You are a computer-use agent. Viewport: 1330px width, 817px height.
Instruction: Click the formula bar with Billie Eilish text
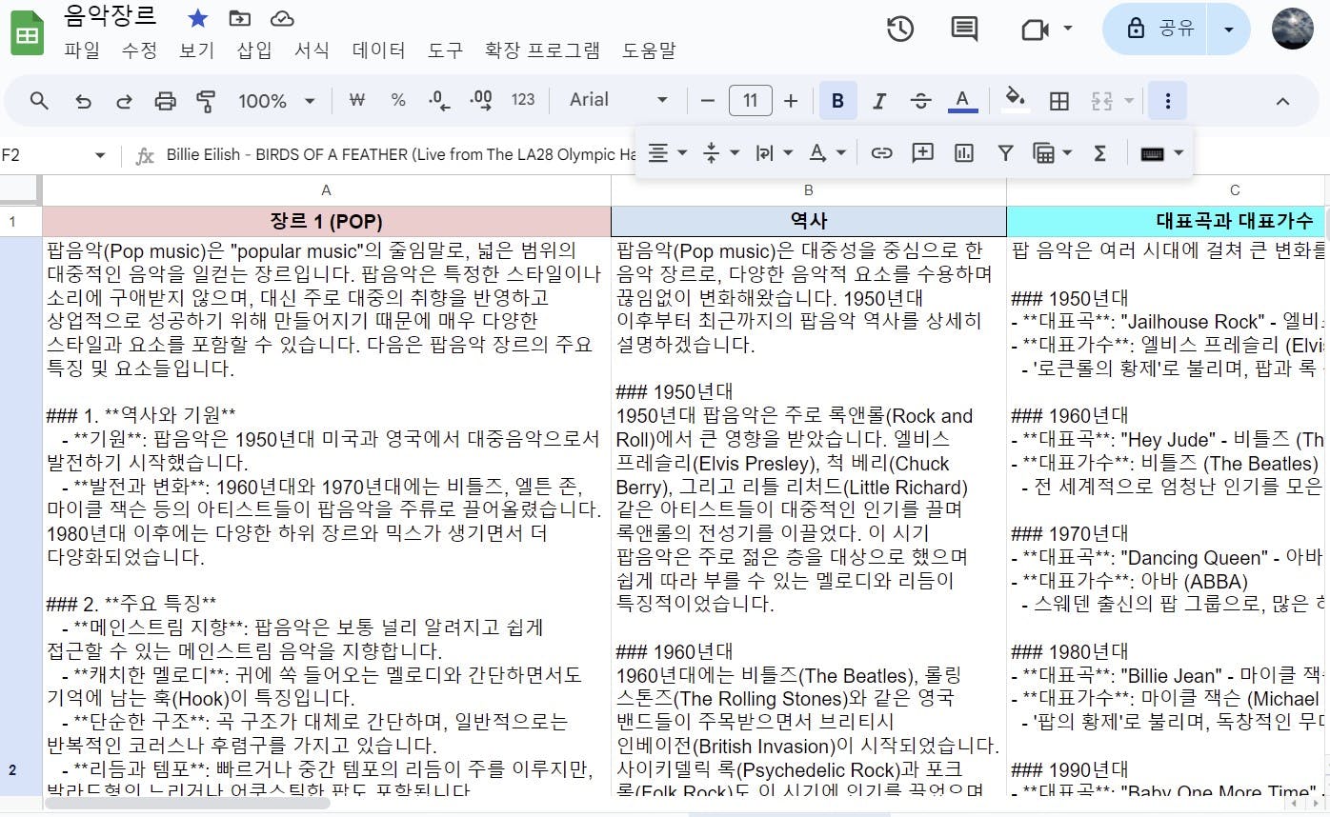(401, 155)
